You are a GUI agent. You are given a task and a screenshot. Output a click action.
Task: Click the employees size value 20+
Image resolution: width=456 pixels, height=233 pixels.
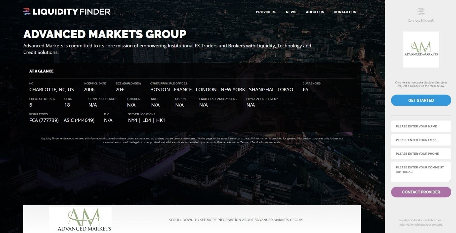[x=120, y=89]
